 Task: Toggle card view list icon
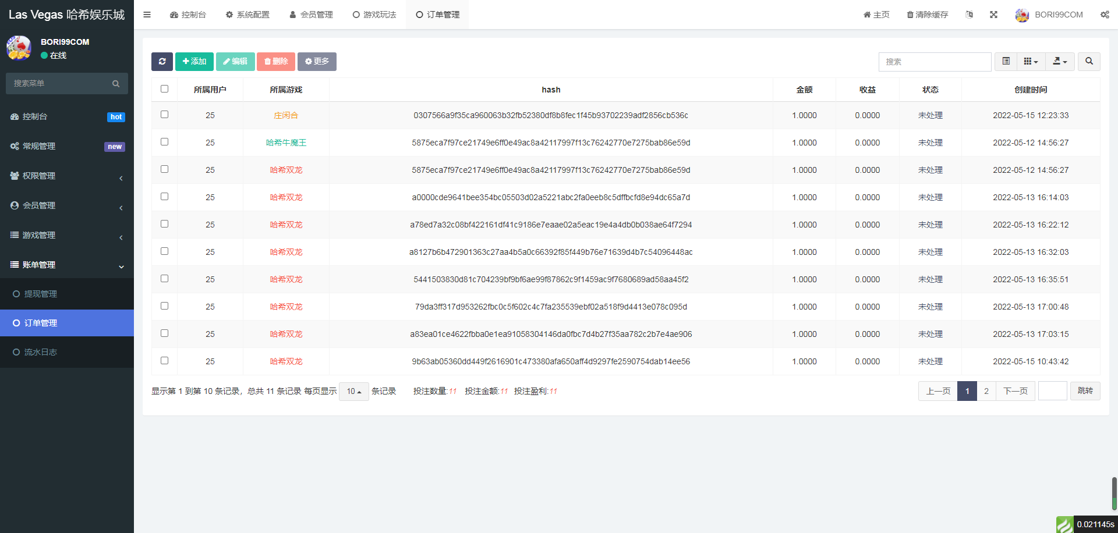(1006, 62)
